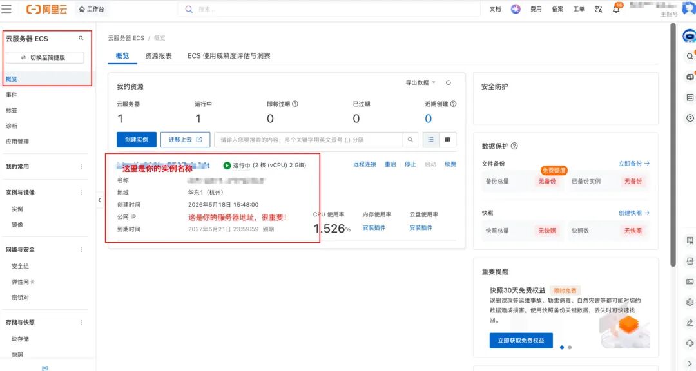Open 密钥对 in the sidebar
696x371 pixels.
coord(21,298)
